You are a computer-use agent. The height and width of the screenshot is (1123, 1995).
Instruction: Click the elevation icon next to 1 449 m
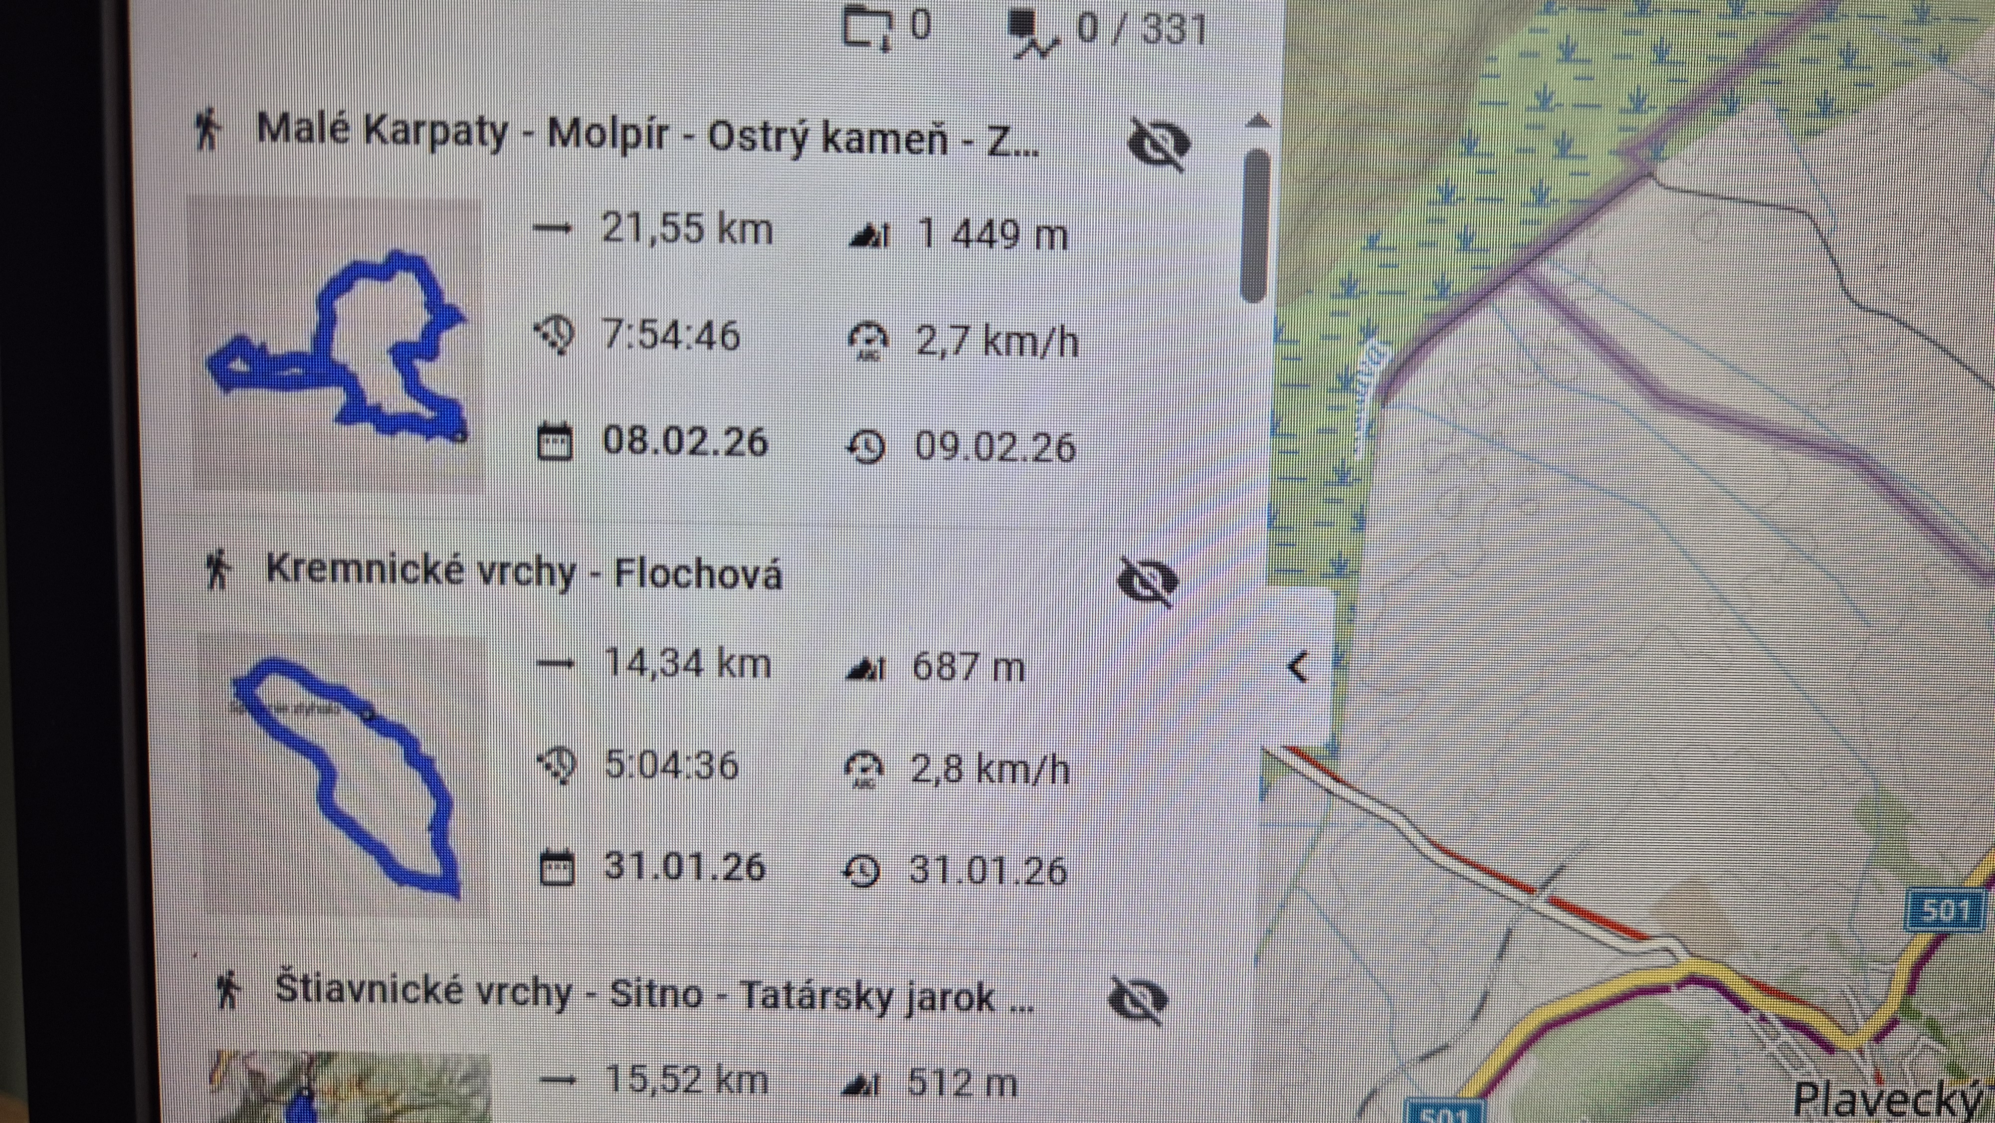[870, 235]
